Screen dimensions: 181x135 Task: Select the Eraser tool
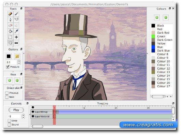[x=10, y=25]
